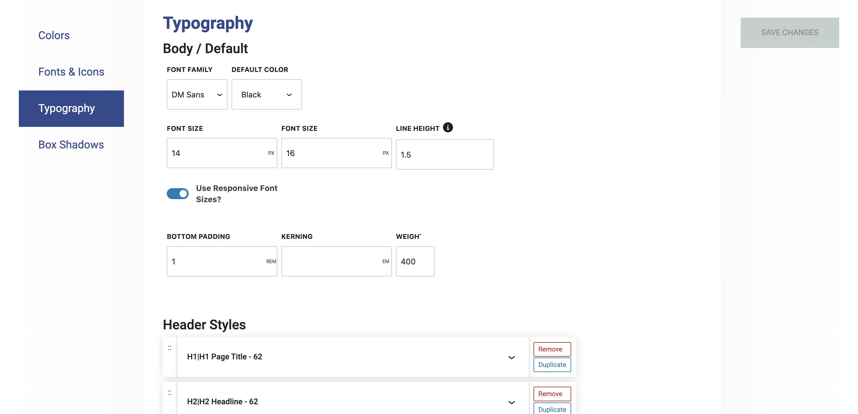The height and width of the screenshot is (414, 858).
Task: Click the Save Changes button
Action: tap(789, 32)
